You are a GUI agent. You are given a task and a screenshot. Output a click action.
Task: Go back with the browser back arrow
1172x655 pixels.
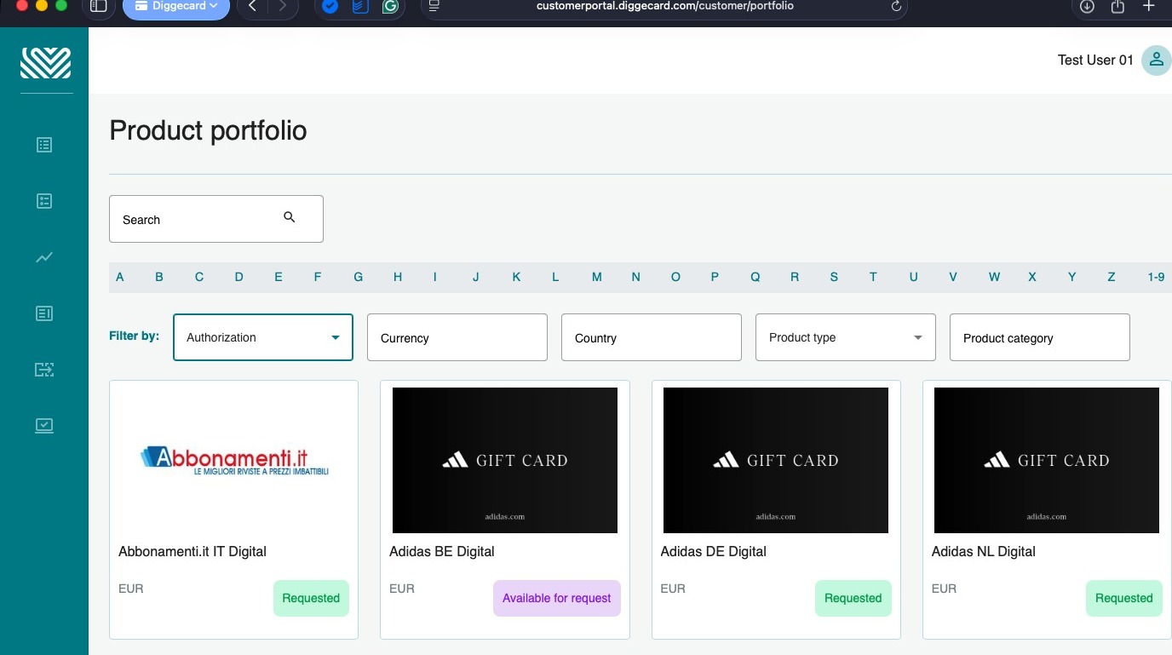click(252, 6)
